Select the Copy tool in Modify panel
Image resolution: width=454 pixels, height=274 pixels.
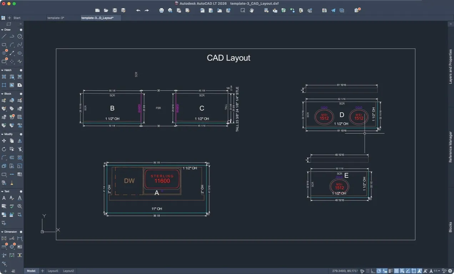click(x=12, y=141)
